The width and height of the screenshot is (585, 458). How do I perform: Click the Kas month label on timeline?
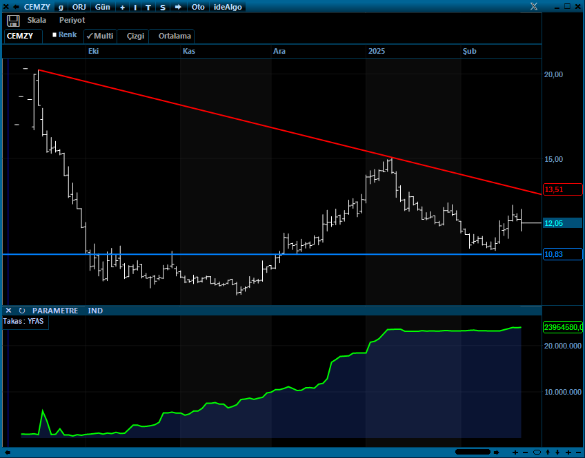coord(189,51)
